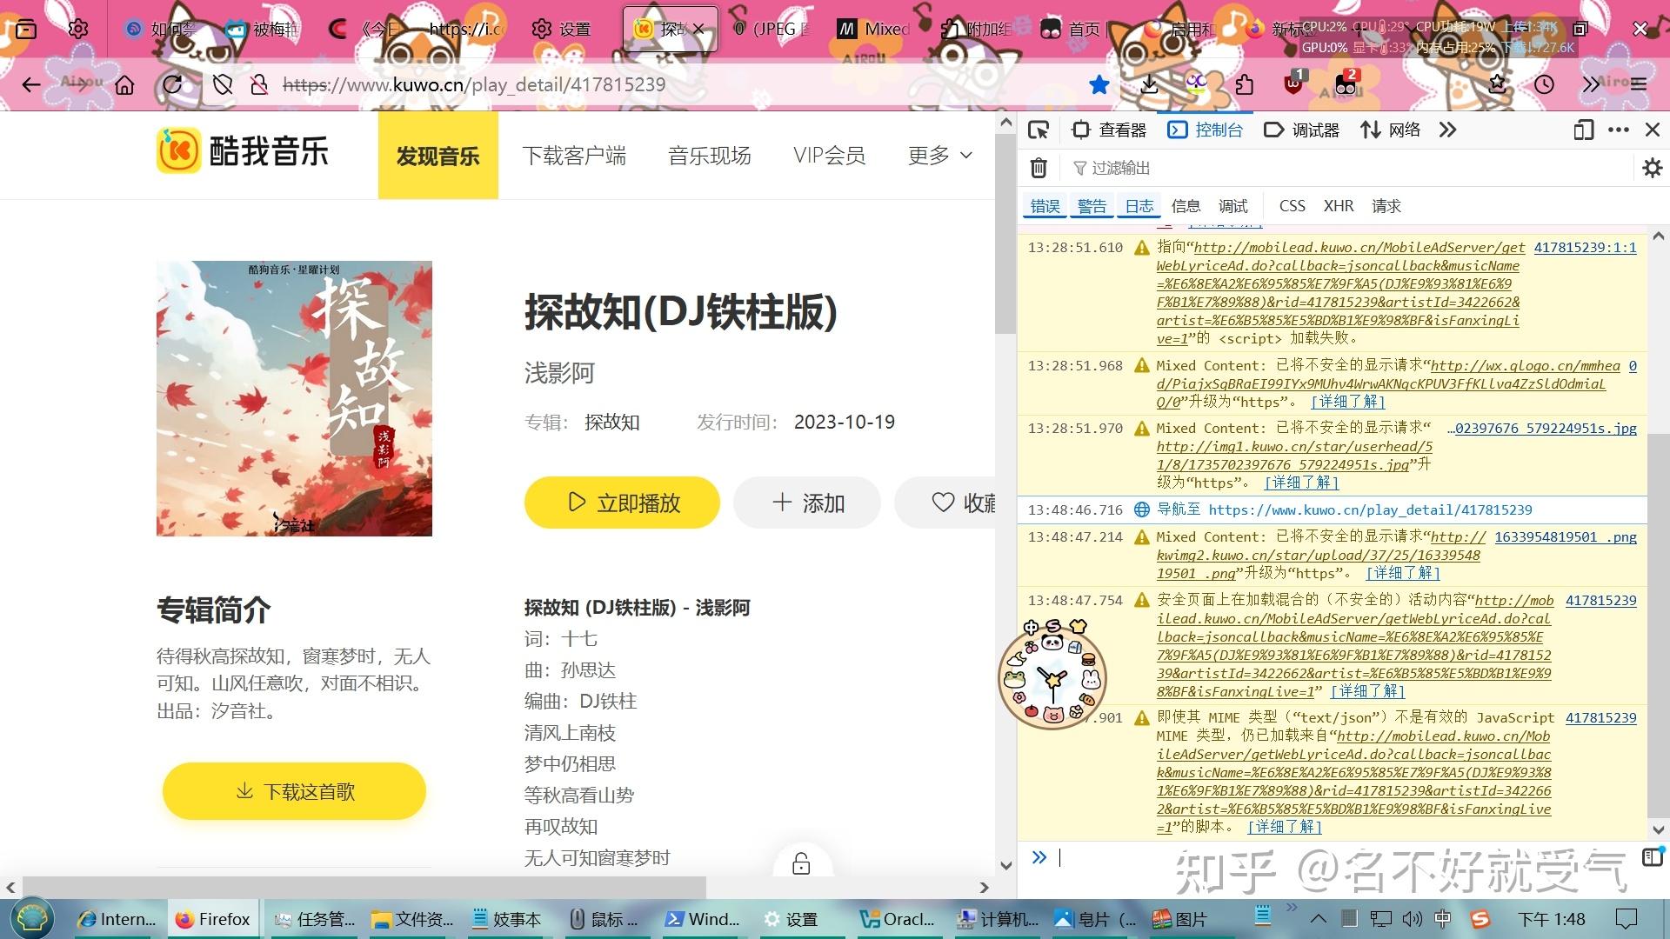The image size is (1670, 939).
Task: Toggle the bookmark star for this page
Action: coord(1099,84)
